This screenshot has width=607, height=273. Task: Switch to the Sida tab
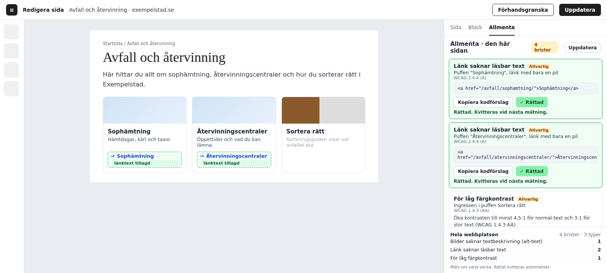(456, 27)
